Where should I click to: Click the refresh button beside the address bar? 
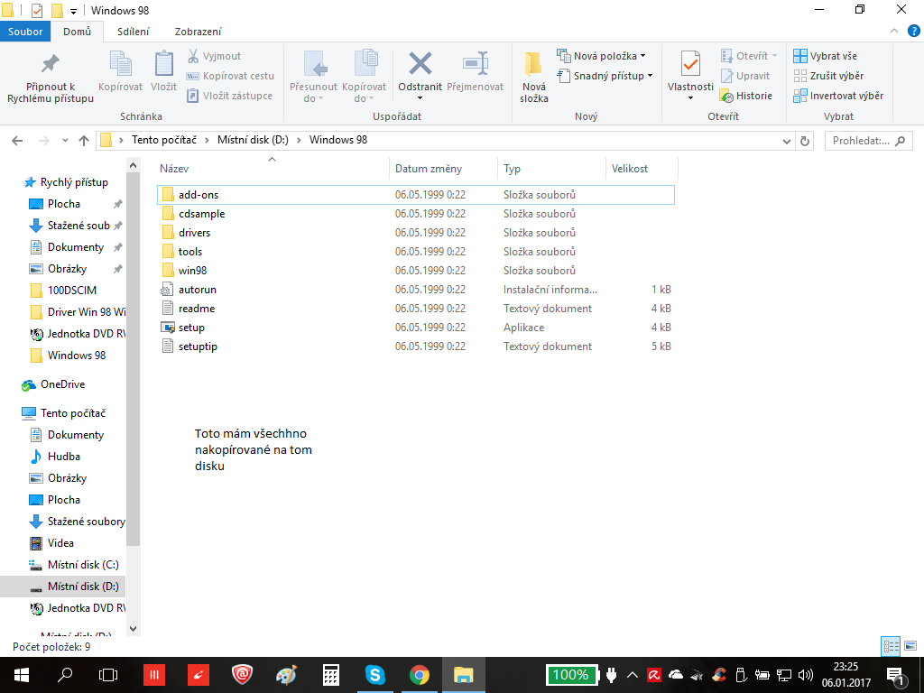(x=804, y=141)
